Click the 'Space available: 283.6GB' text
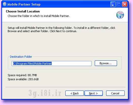The image size is (133, 105). [23, 79]
